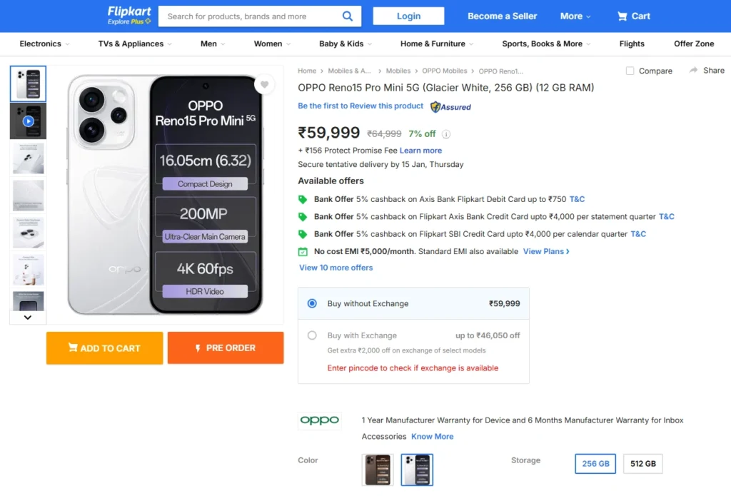Expand View 10 more offers
The height and width of the screenshot is (496, 731).
pyautogui.click(x=336, y=268)
